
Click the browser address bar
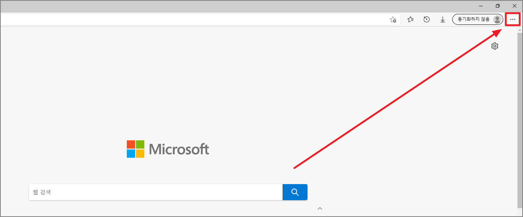point(200,19)
